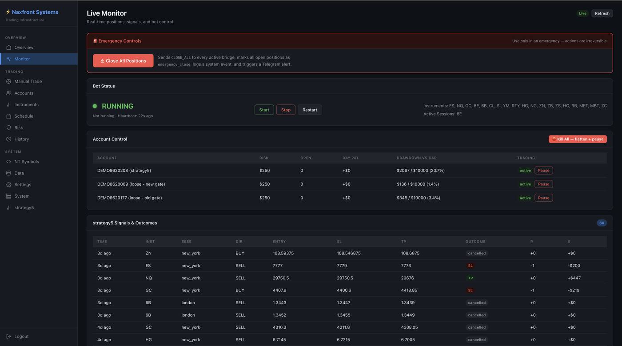This screenshot has height=346, width=622.
Task: Click the HG instrument cell
Action: coord(148,340)
